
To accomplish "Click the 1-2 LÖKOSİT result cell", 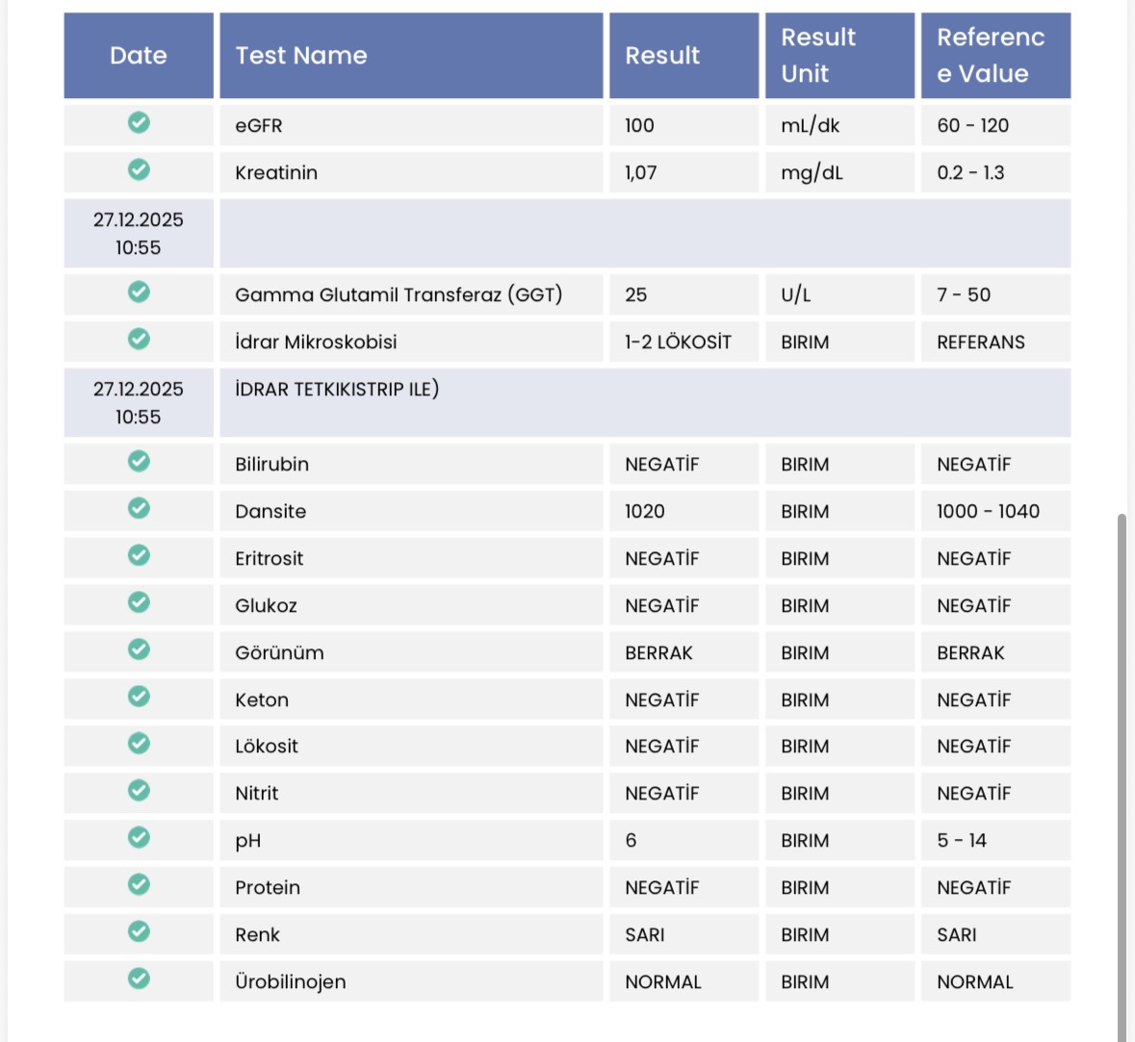I will pyautogui.click(x=678, y=343).
